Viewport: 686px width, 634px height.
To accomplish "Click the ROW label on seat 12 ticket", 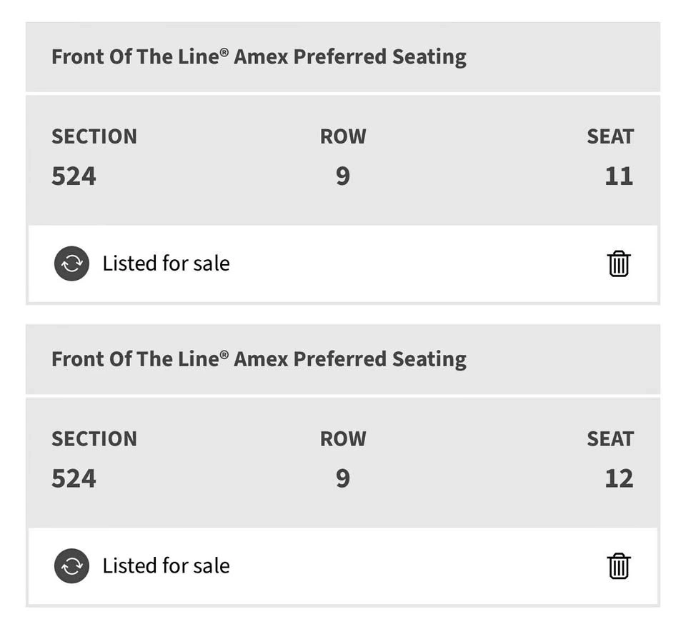I will tap(343, 438).
